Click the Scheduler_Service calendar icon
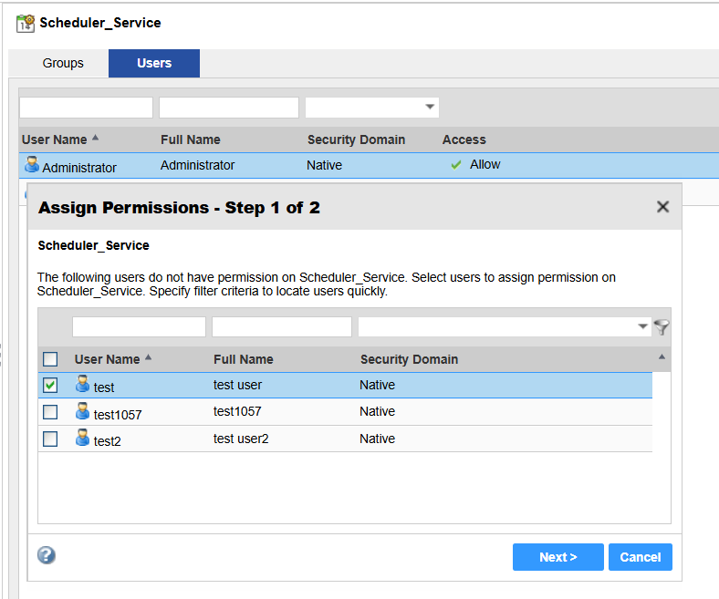Screen dimensions: 719x599 [26, 24]
